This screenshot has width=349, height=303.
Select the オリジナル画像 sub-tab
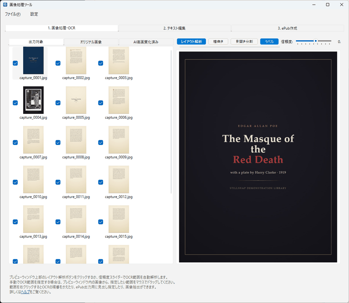click(x=91, y=42)
